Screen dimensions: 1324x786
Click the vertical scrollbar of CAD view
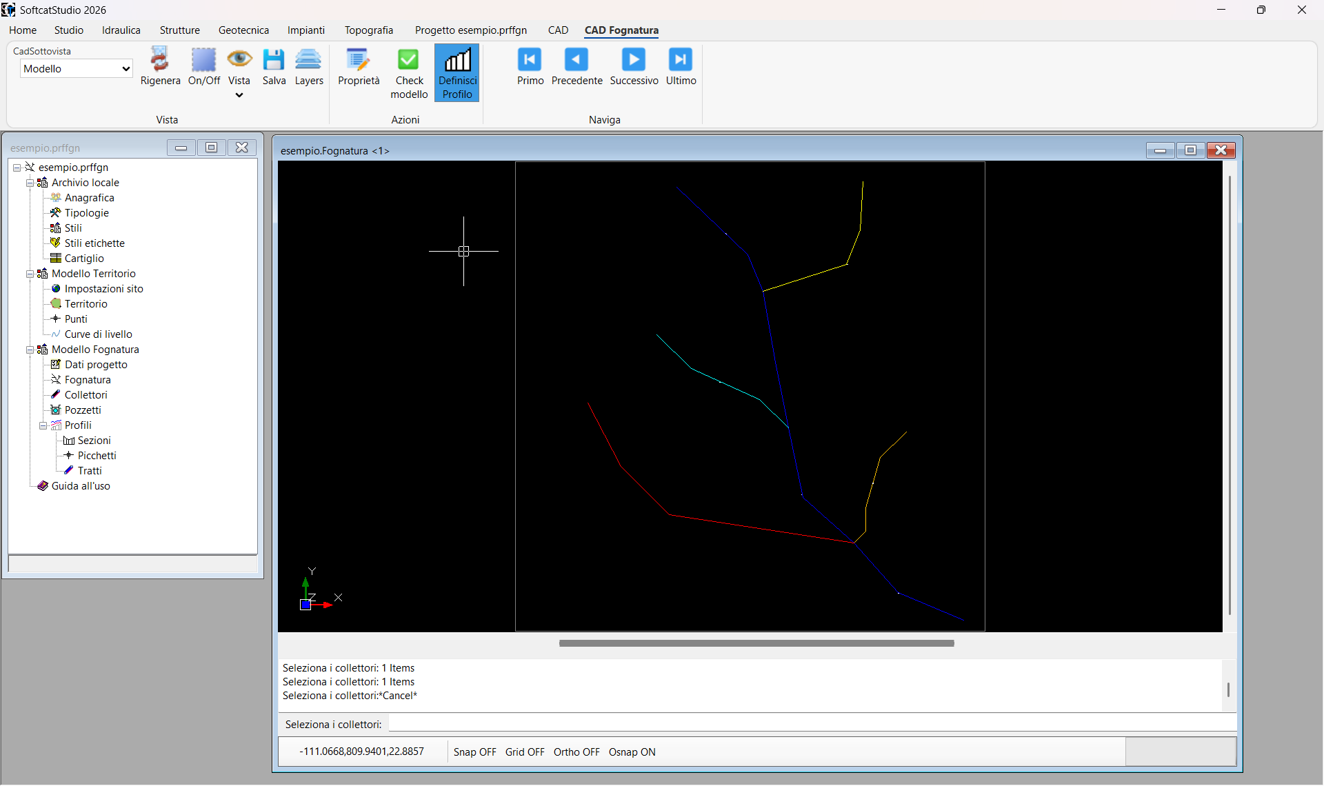tap(1230, 396)
